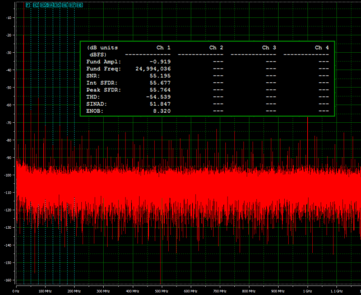361x295 pixels.
Task: Click the Ch 3 column header
Action: [x=269, y=48]
